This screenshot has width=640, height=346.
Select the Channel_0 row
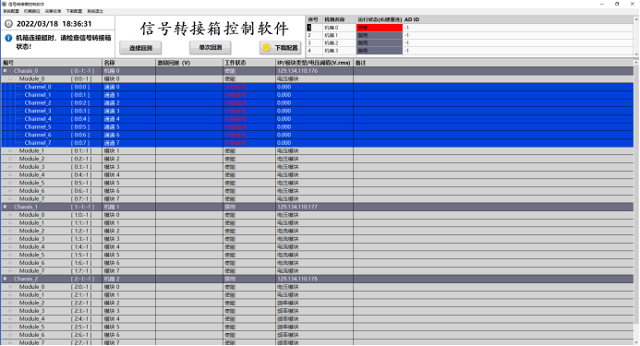[317, 87]
